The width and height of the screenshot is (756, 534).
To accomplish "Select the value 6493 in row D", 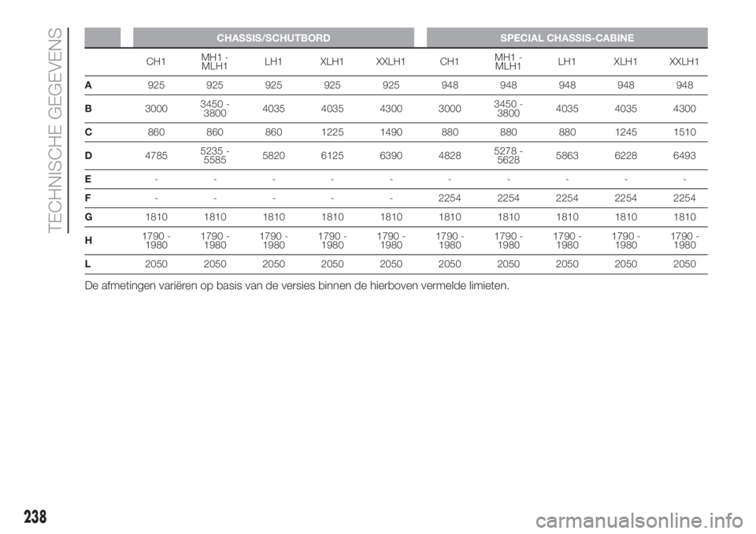I will coord(684,156).
